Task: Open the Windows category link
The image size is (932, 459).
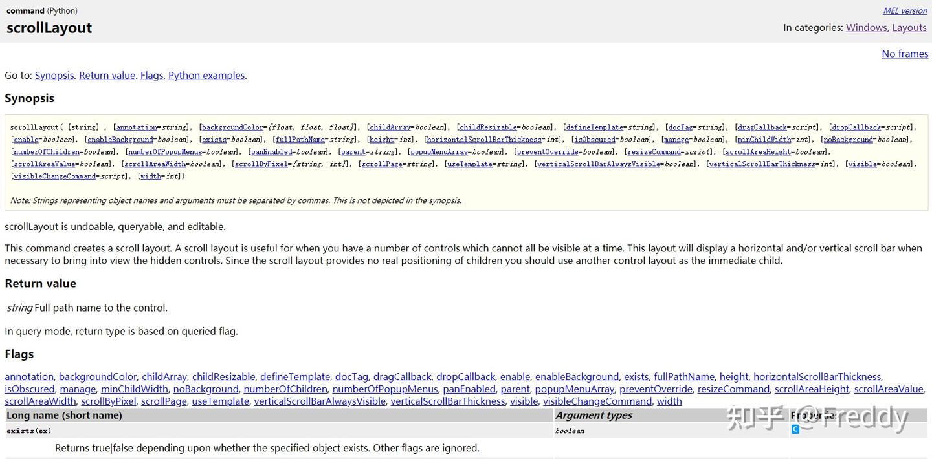Action: point(866,28)
